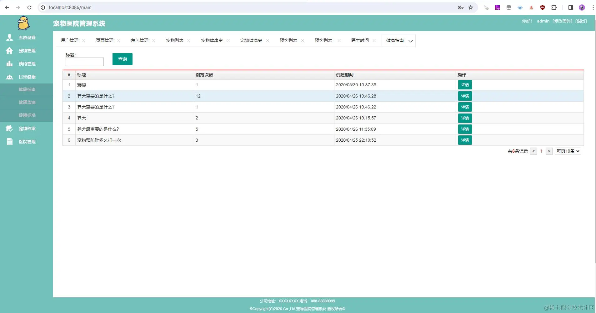Screen dimensions: 596x313
Task: Switch to 用户管理 tab
Action: click(x=70, y=40)
